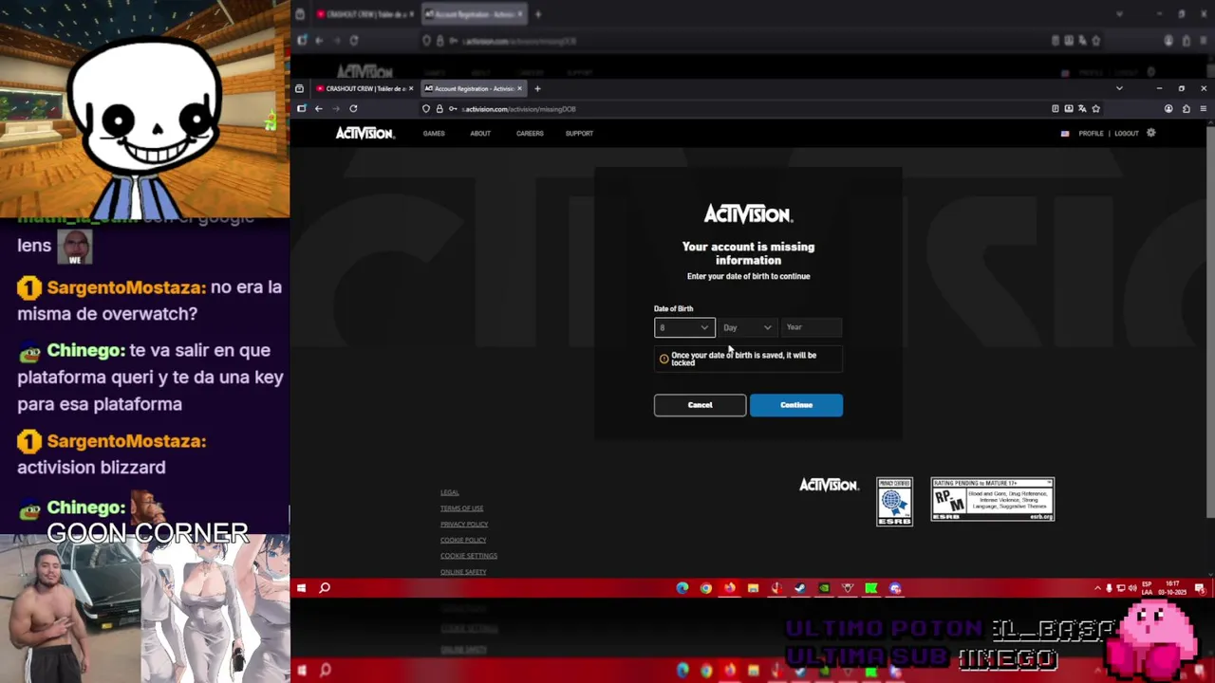1215x683 pixels.
Task: Click the LOGOUT link
Action: click(1127, 134)
